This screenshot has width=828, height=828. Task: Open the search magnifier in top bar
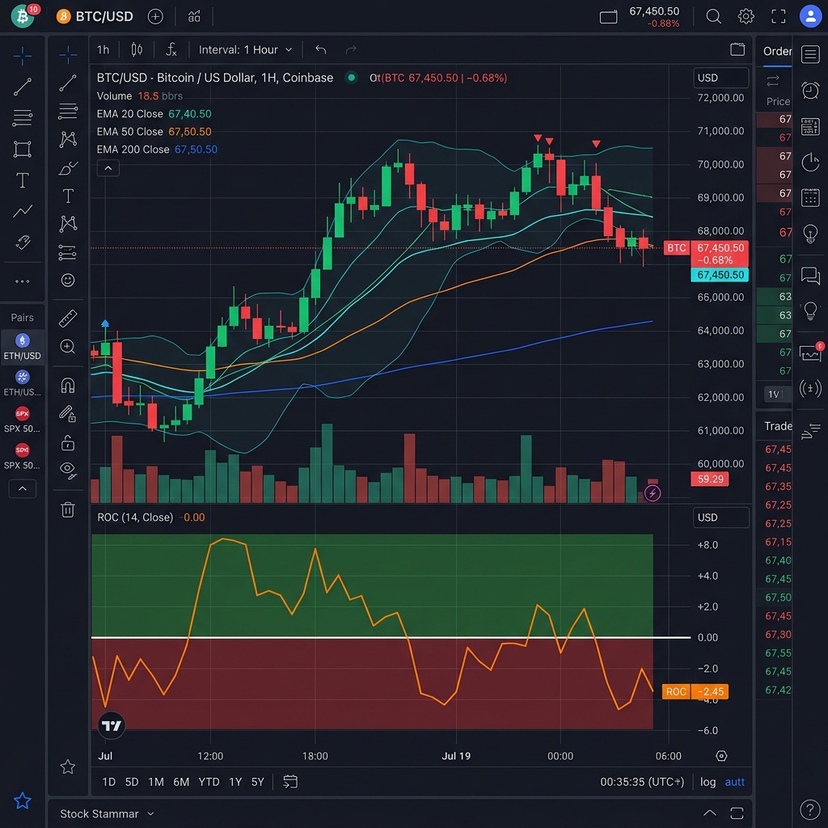point(713,16)
